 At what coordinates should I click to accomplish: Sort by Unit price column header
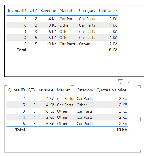click(x=108, y=11)
